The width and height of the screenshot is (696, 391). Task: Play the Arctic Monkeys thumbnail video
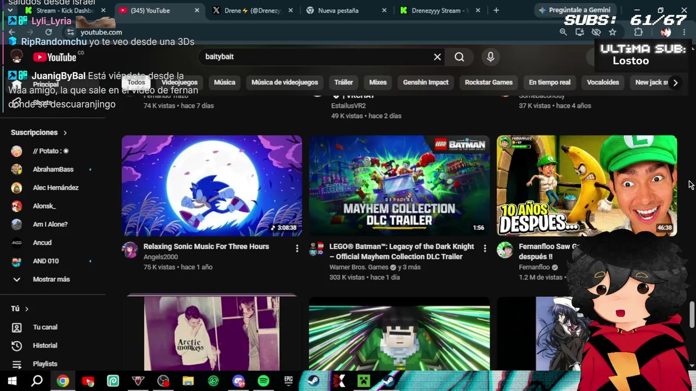point(212,333)
